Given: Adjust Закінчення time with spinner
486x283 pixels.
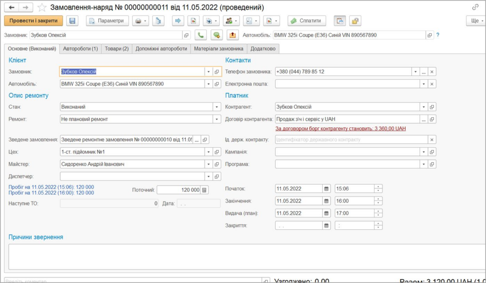Looking at the screenshot, I should tap(378, 201).
